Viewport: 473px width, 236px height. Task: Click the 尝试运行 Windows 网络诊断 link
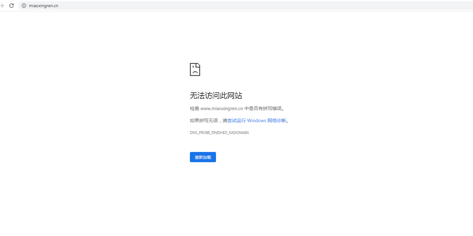point(258,120)
